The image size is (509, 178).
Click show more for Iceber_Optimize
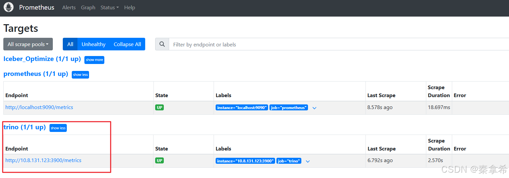click(94, 60)
